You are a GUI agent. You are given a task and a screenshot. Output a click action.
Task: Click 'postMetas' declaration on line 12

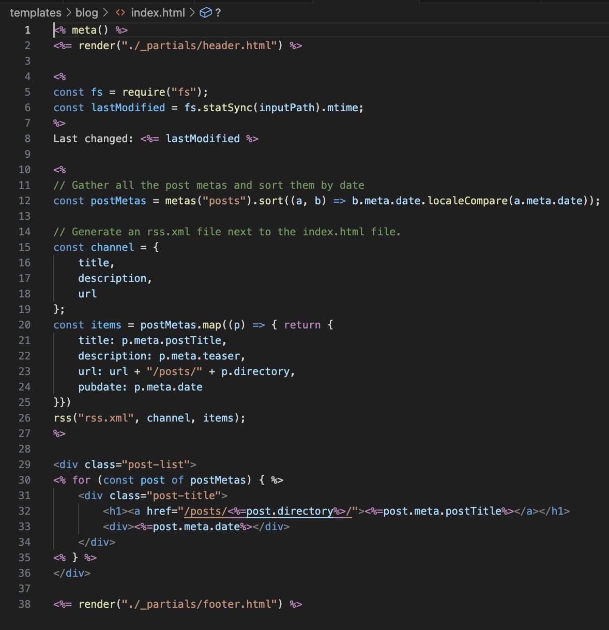118,201
